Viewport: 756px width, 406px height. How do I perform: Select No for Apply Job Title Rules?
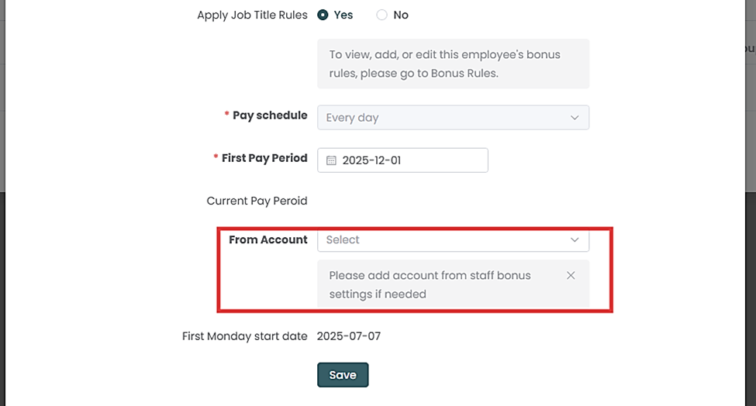pos(381,15)
